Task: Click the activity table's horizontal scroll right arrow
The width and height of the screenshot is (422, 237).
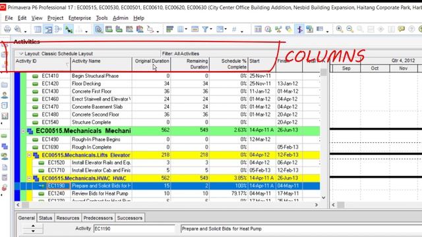Action: click(x=316, y=205)
